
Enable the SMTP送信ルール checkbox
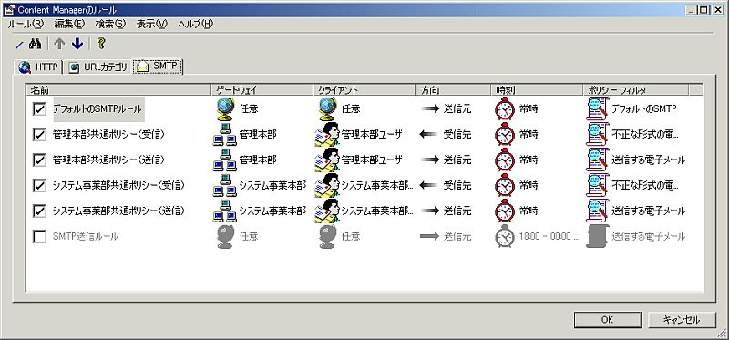[x=39, y=237]
